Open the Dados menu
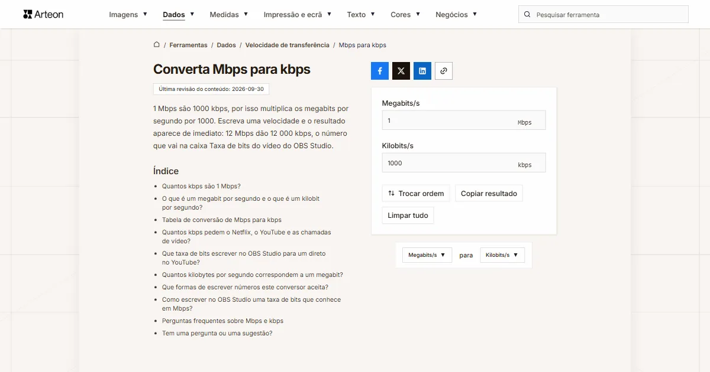This screenshot has height=372, width=710. pos(179,14)
